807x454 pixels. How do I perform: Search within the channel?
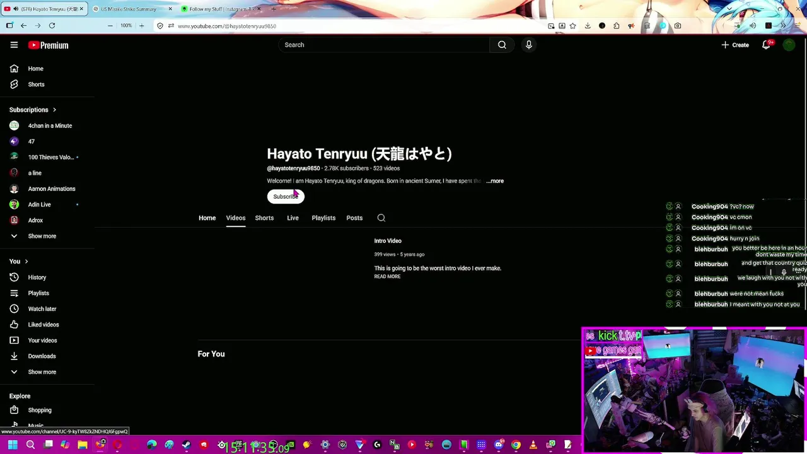(x=381, y=218)
